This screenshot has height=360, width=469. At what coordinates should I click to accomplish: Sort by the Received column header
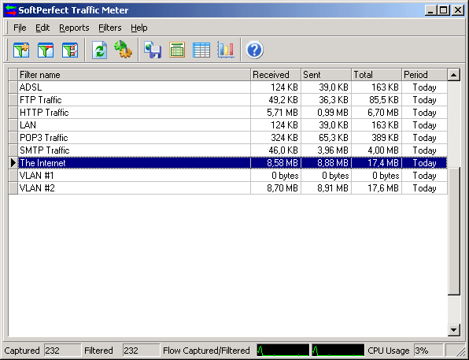tap(275, 75)
